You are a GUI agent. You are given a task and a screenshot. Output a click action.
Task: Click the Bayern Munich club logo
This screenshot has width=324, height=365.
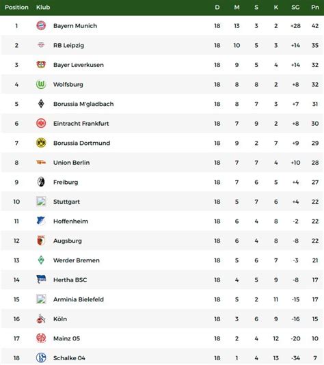click(x=41, y=25)
